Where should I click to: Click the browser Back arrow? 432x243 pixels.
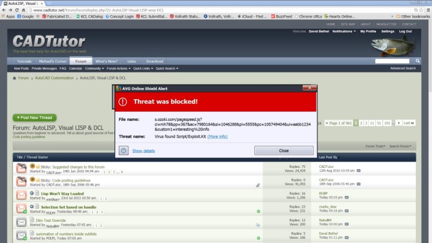(x=4, y=10)
